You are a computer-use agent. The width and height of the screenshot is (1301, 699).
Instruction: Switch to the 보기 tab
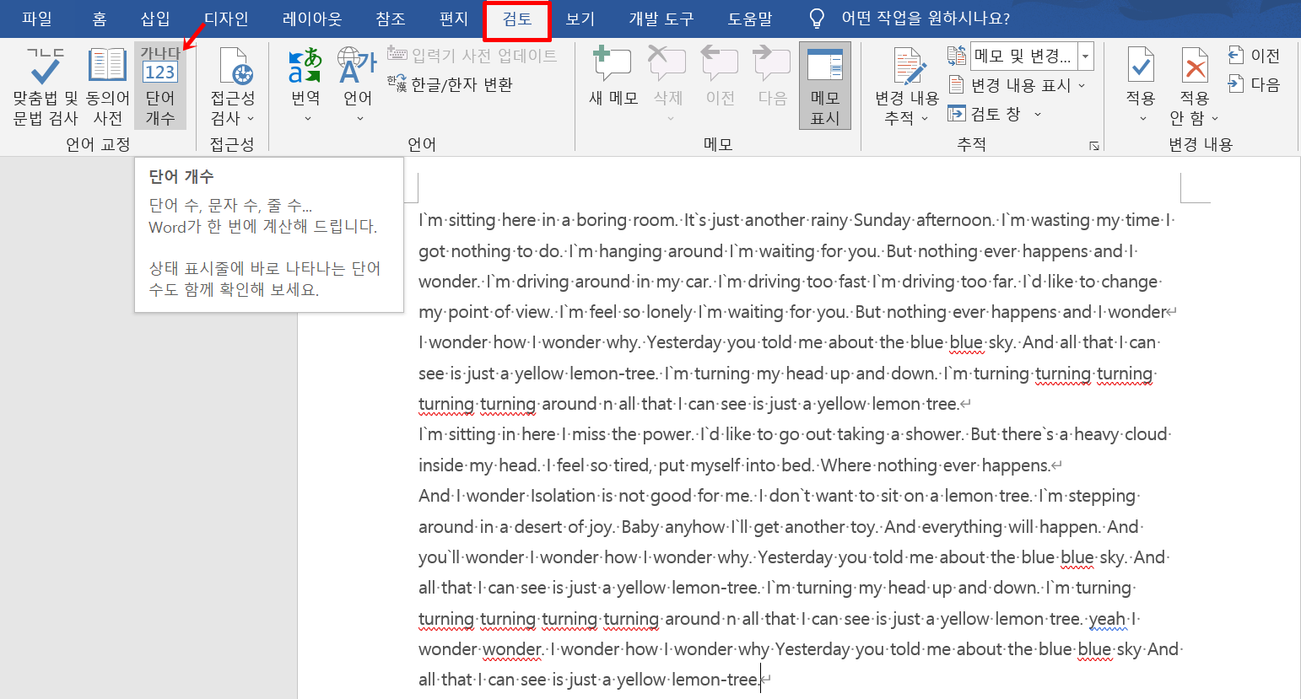[580, 19]
